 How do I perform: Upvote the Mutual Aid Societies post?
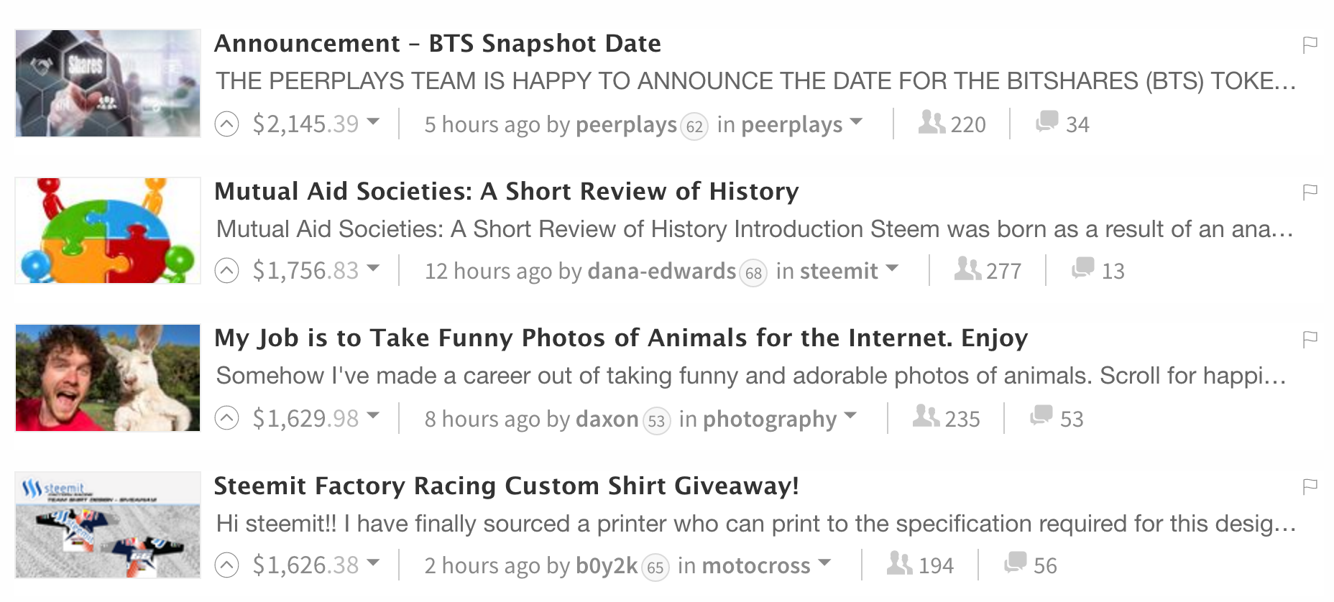tap(226, 271)
